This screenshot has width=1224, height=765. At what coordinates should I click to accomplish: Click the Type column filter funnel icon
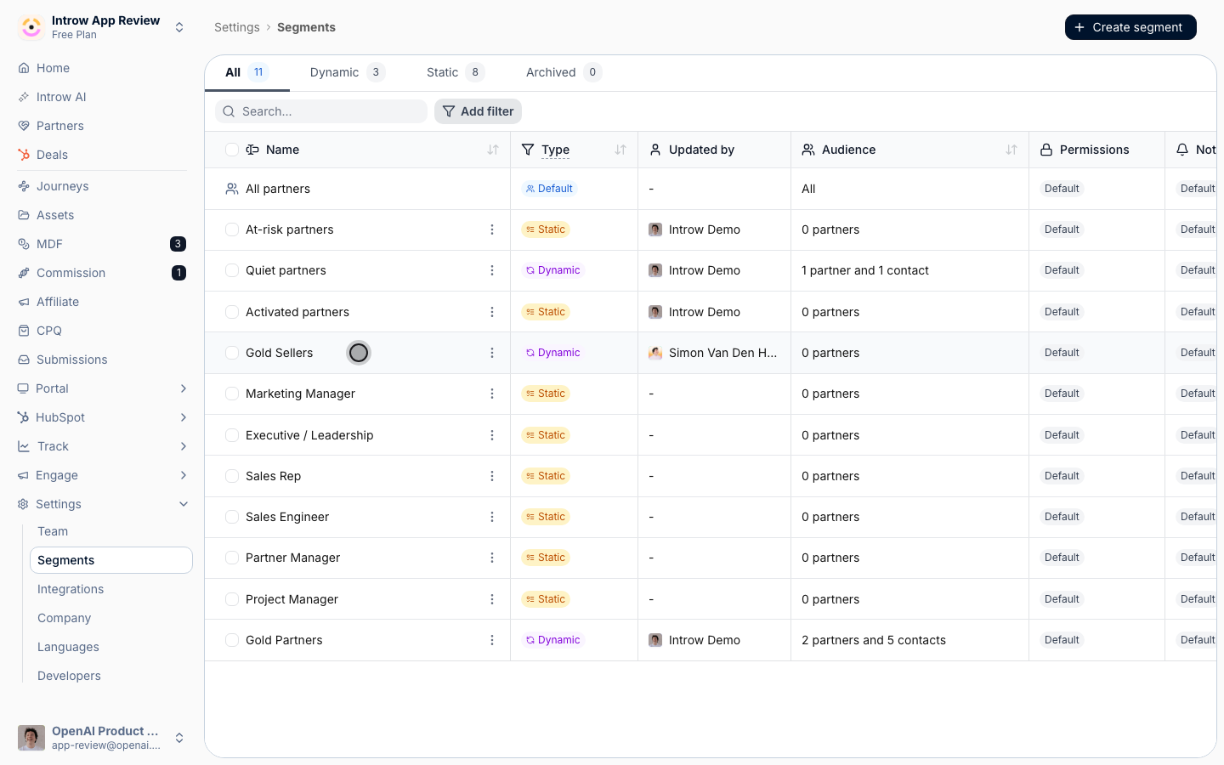(528, 150)
